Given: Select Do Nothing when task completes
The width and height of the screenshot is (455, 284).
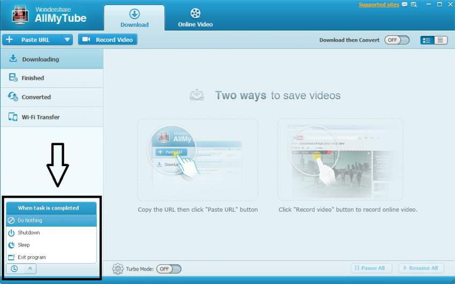Looking at the screenshot, I should tap(51, 220).
